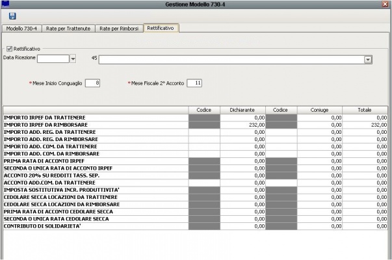Click Dichiarante cell of PRIMA RATA DI ACCONTO IRPEF
The height and width of the screenshot is (260, 392).
pos(242,161)
